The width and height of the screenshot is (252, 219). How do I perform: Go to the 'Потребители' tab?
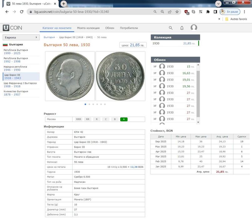pos(129,28)
